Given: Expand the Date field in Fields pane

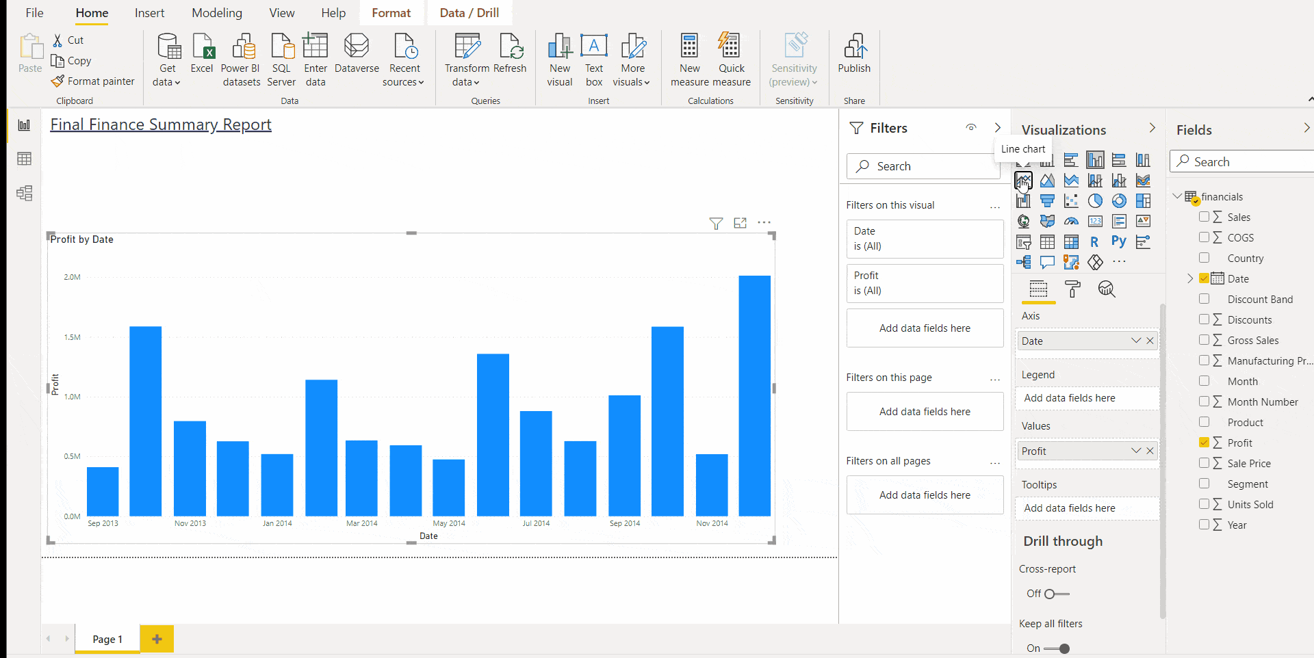Looking at the screenshot, I should [x=1191, y=278].
